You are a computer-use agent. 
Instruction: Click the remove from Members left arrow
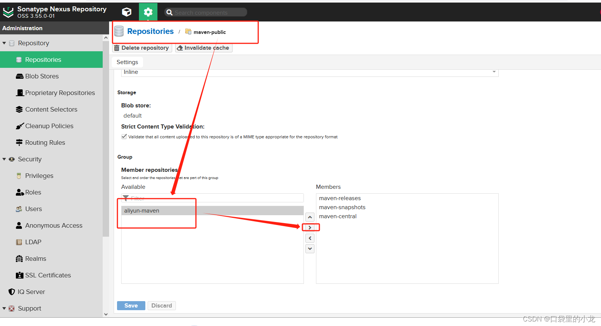click(x=310, y=238)
